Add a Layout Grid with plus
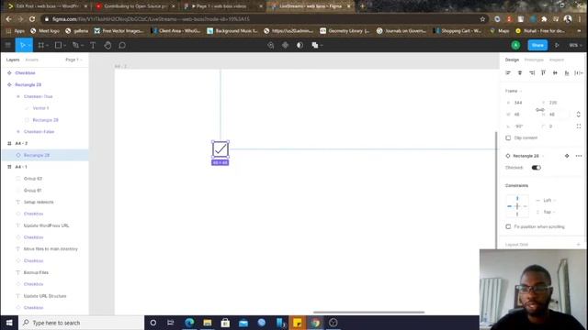Image resolution: width=588 pixels, height=330 pixels. pyautogui.click(x=578, y=245)
